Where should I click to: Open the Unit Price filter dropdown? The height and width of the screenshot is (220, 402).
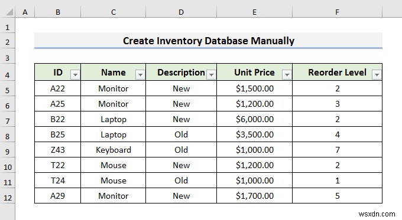(x=287, y=74)
